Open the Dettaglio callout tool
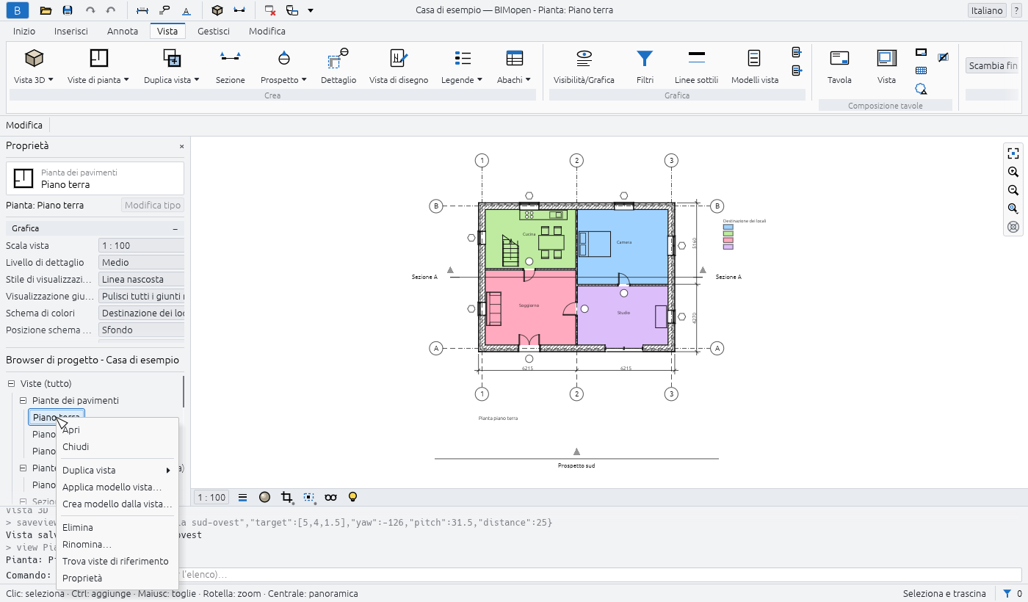The width and height of the screenshot is (1028, 602). click(339, 67)
